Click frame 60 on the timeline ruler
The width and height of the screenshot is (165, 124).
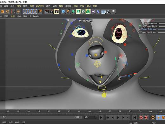110,111
